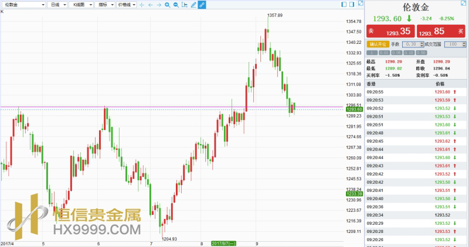Toggle the blue link icon
Screen dimensions: 469x247
click(x=202, y=5)
